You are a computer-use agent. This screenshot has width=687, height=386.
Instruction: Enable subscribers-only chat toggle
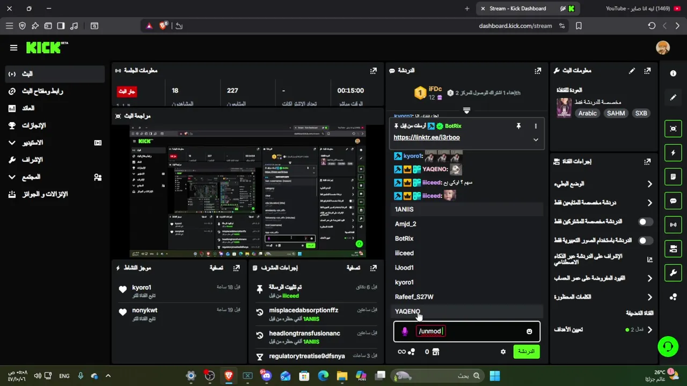tap(646, 221)
